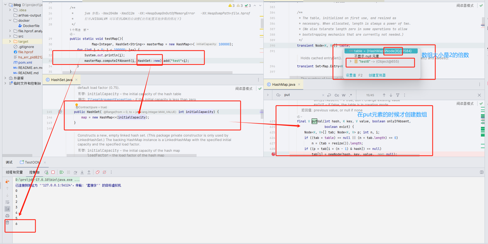Switch to the TestOOM debug tab
The height and width of the screenshot is (244, 488).
tap(32, 162)
